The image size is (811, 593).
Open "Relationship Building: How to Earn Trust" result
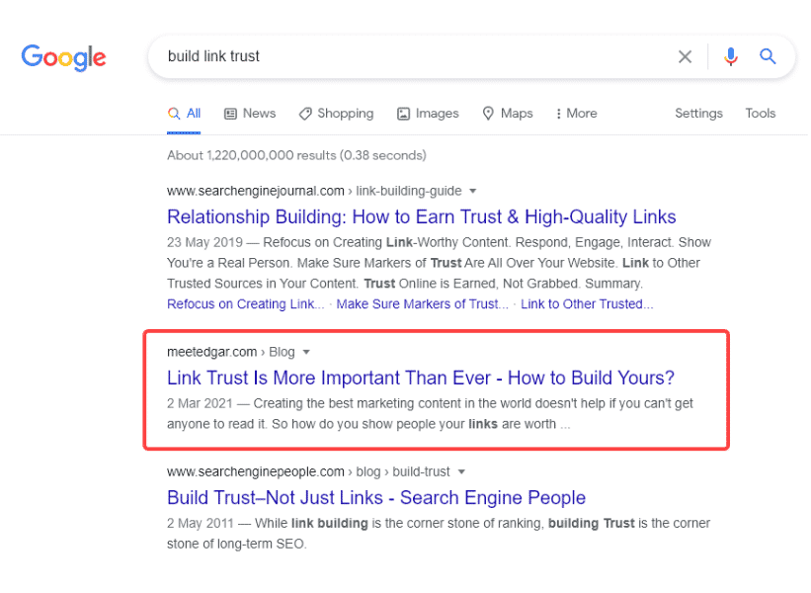pyautogui.click(x=421, y=217)
